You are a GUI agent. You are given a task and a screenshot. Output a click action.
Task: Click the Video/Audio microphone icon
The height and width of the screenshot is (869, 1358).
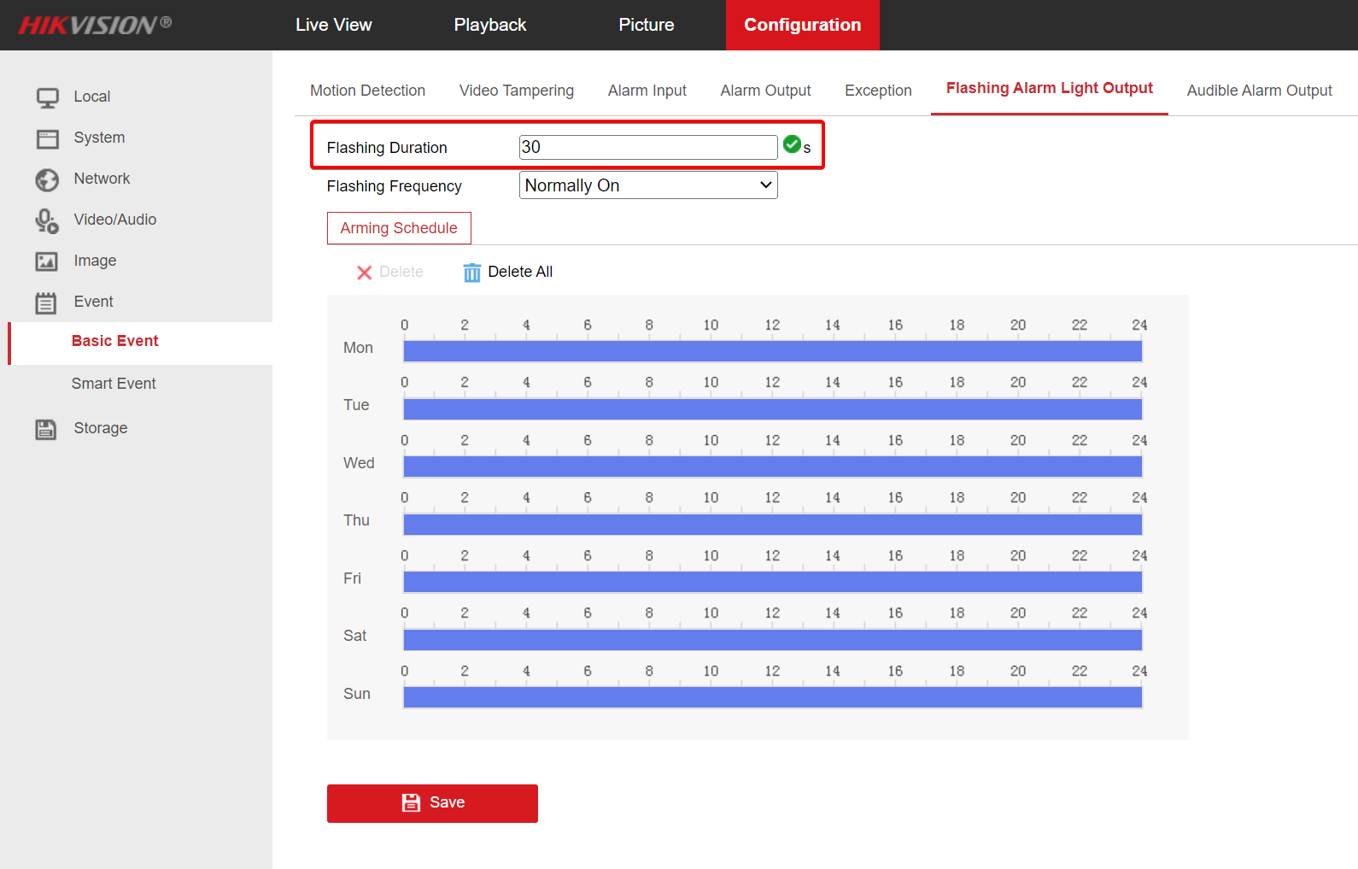pos(47,220)
